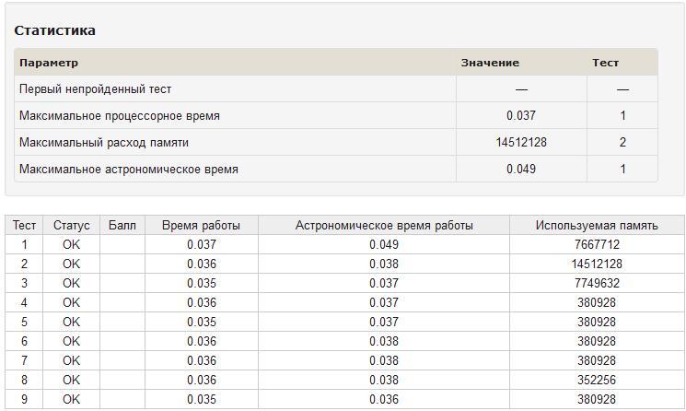The width and height of the screenshot is (686, 411).
Task: Sort by the "Время работы" column header
Action: pyautogui.click(x=201, y=225)
